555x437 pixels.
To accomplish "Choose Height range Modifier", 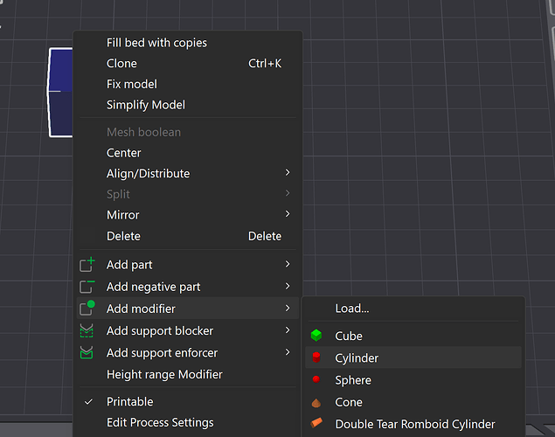I will click(188, 374).
